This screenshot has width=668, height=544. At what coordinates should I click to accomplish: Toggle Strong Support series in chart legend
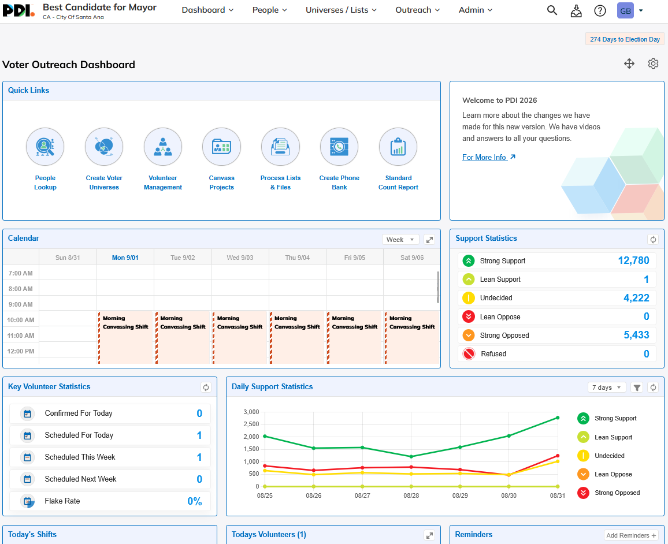click(x=607, y=419)
